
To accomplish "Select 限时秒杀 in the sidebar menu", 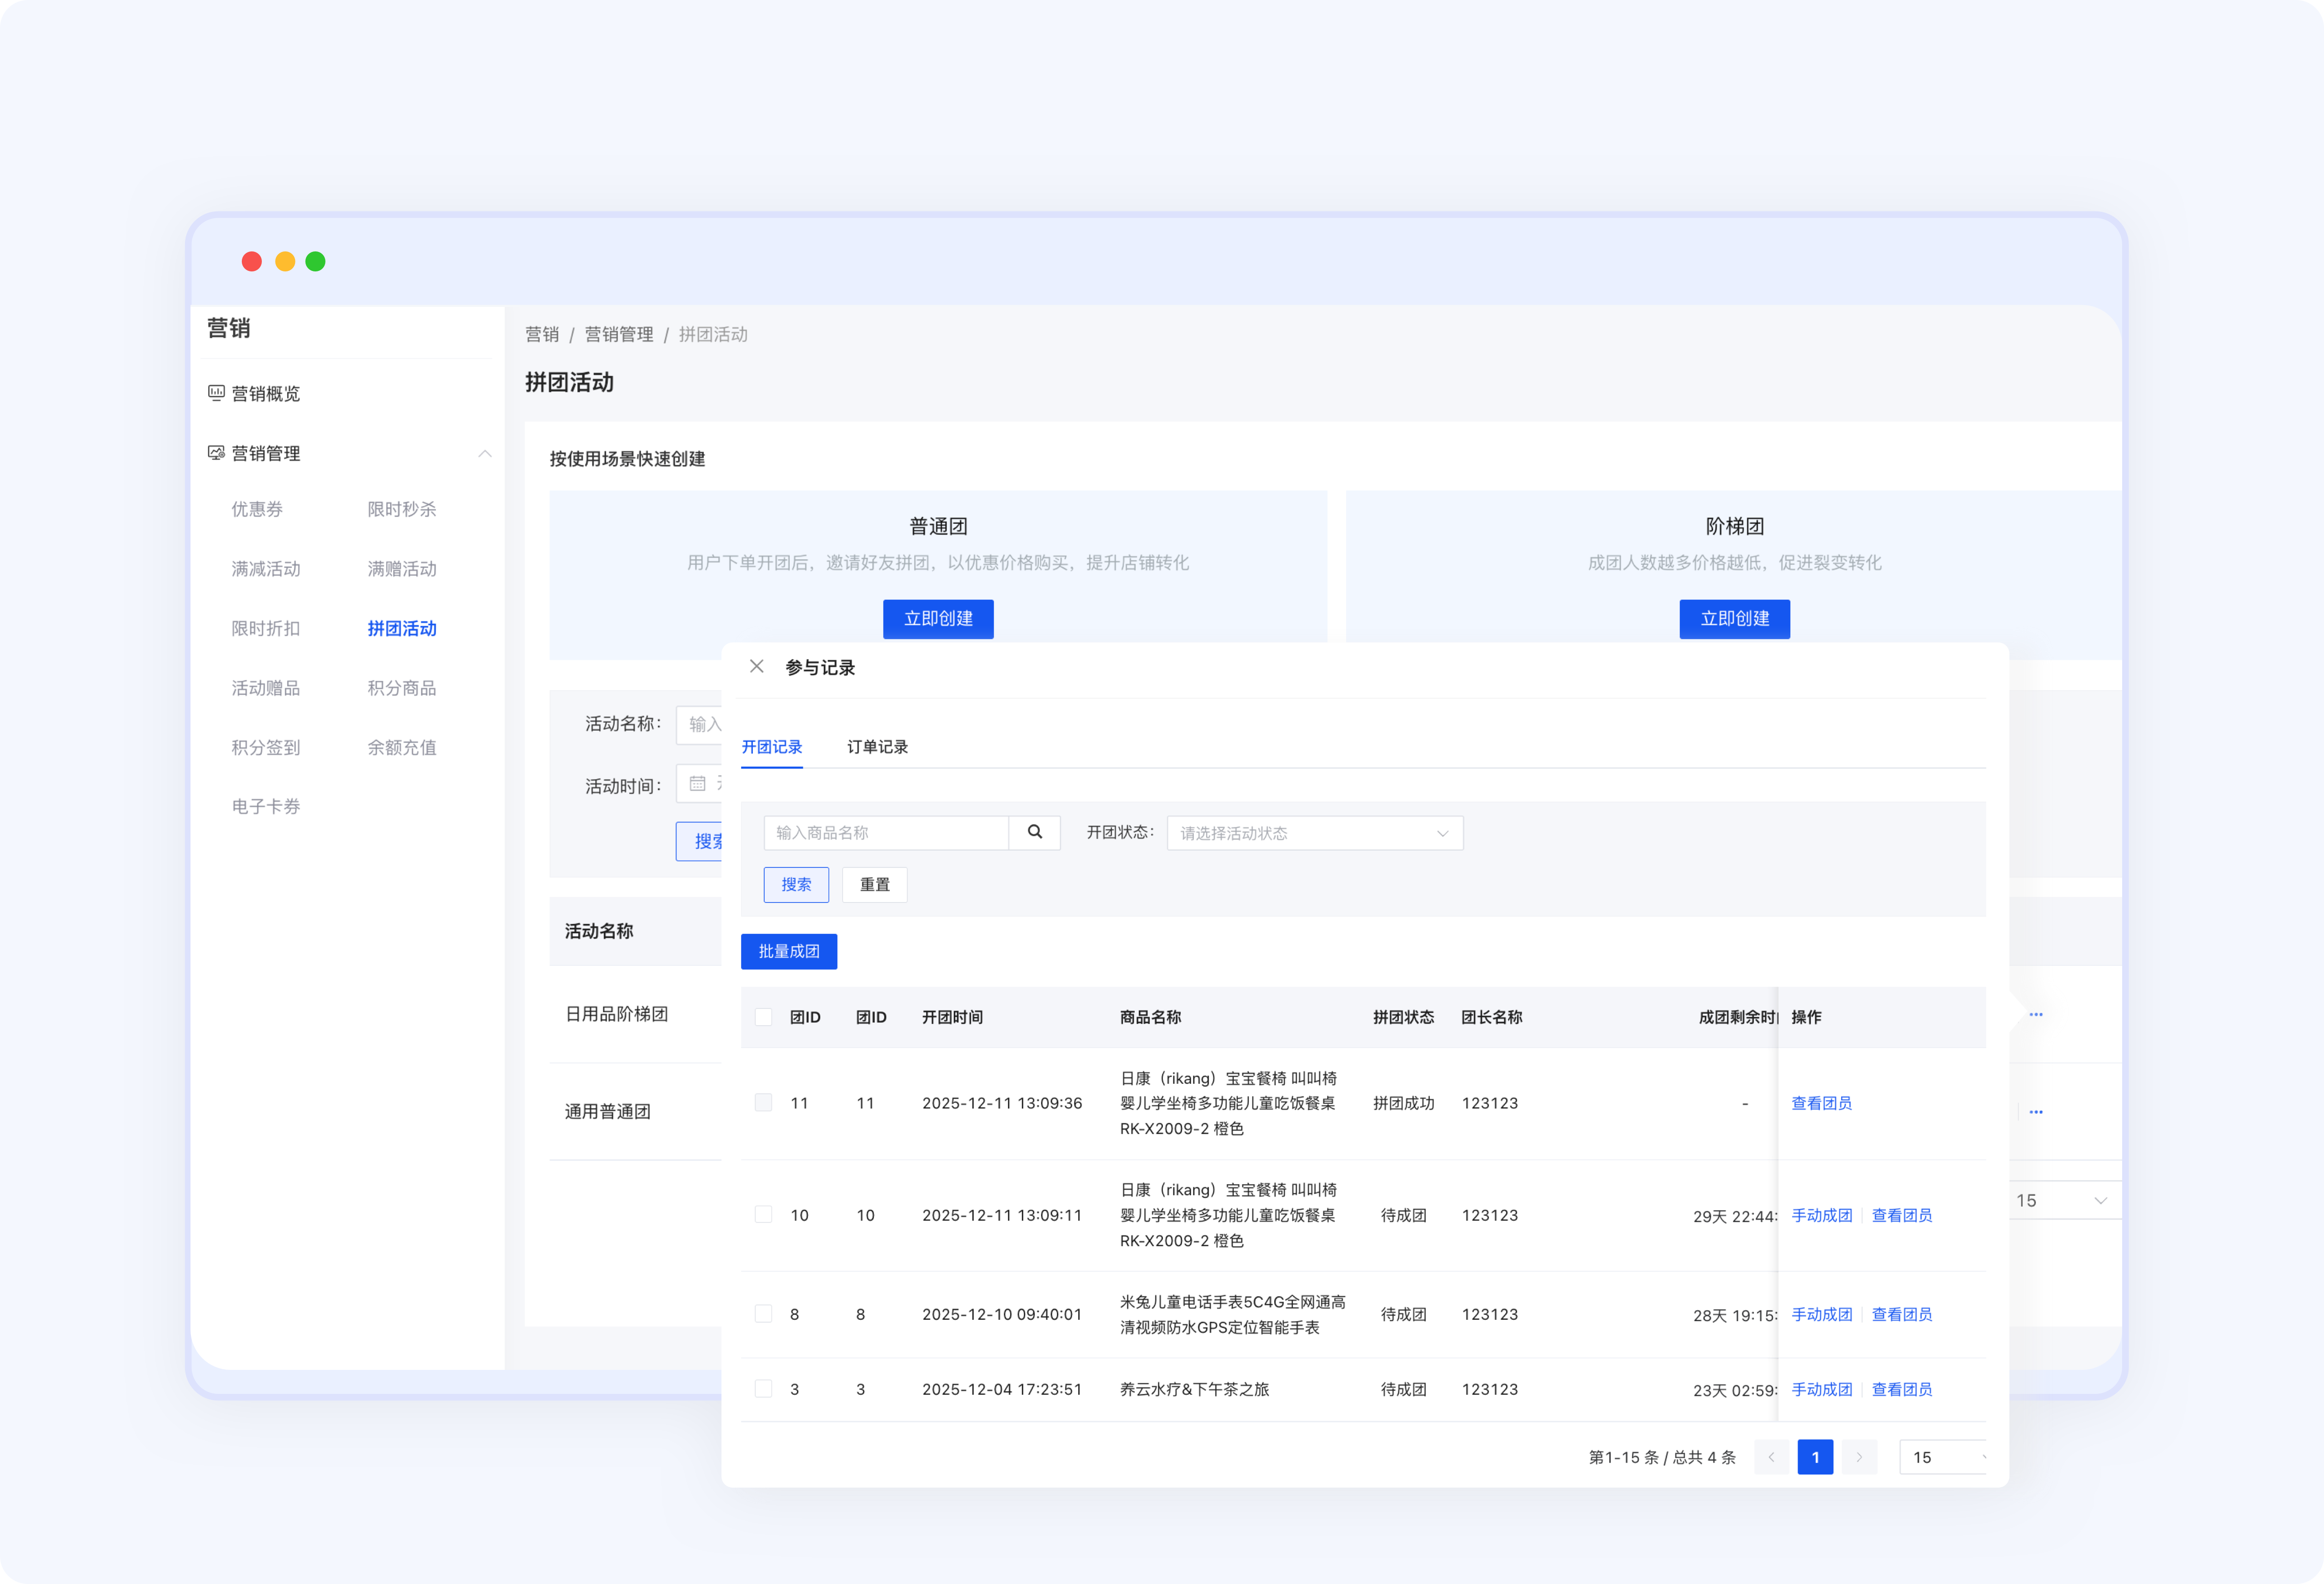I will click(402, 509).
